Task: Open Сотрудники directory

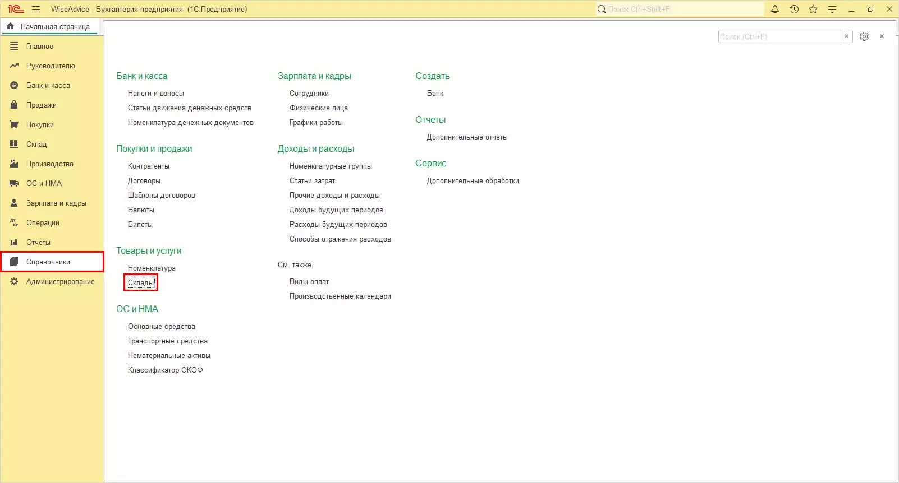Action: click(309, 93)
